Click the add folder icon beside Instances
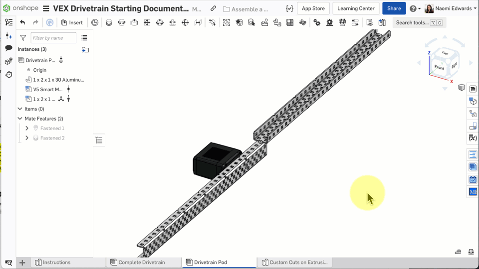The width and height of the screenshot is (479, 269). (85, 50)
